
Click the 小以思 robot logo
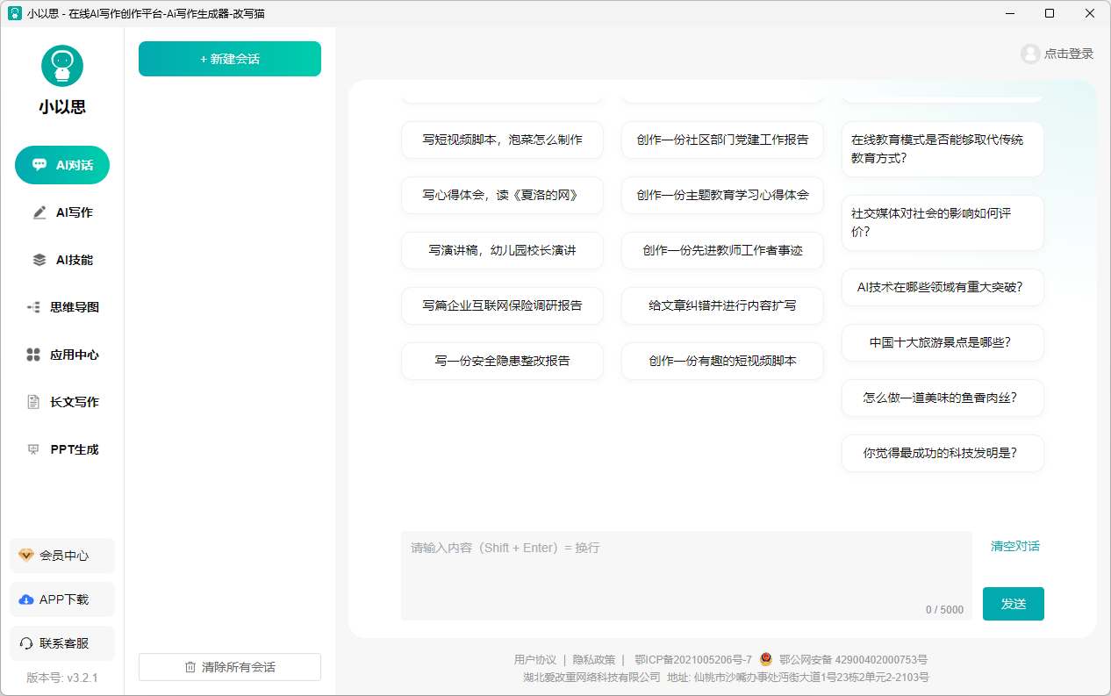62,67
